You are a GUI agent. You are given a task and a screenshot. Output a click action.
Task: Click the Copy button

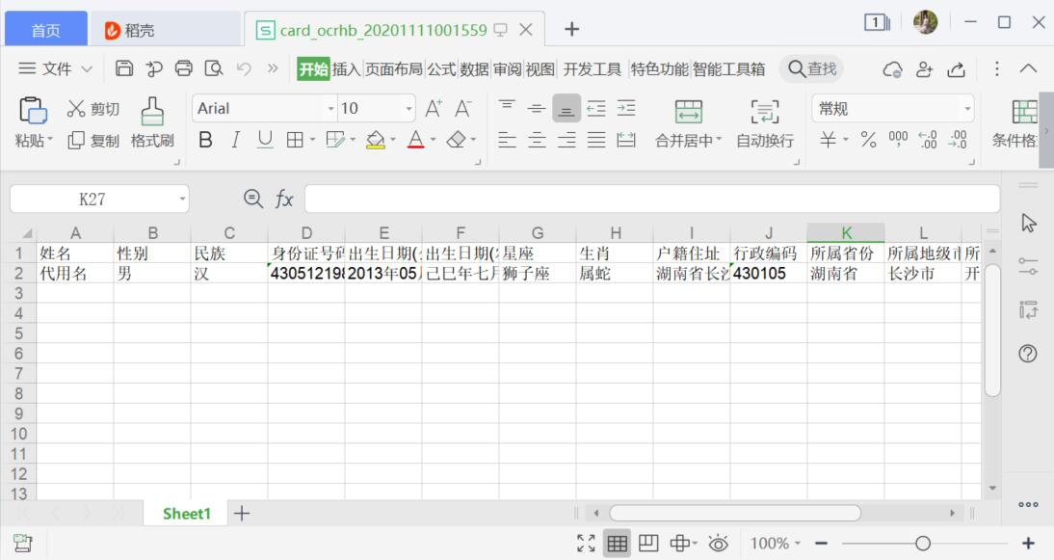coord(94,141)
